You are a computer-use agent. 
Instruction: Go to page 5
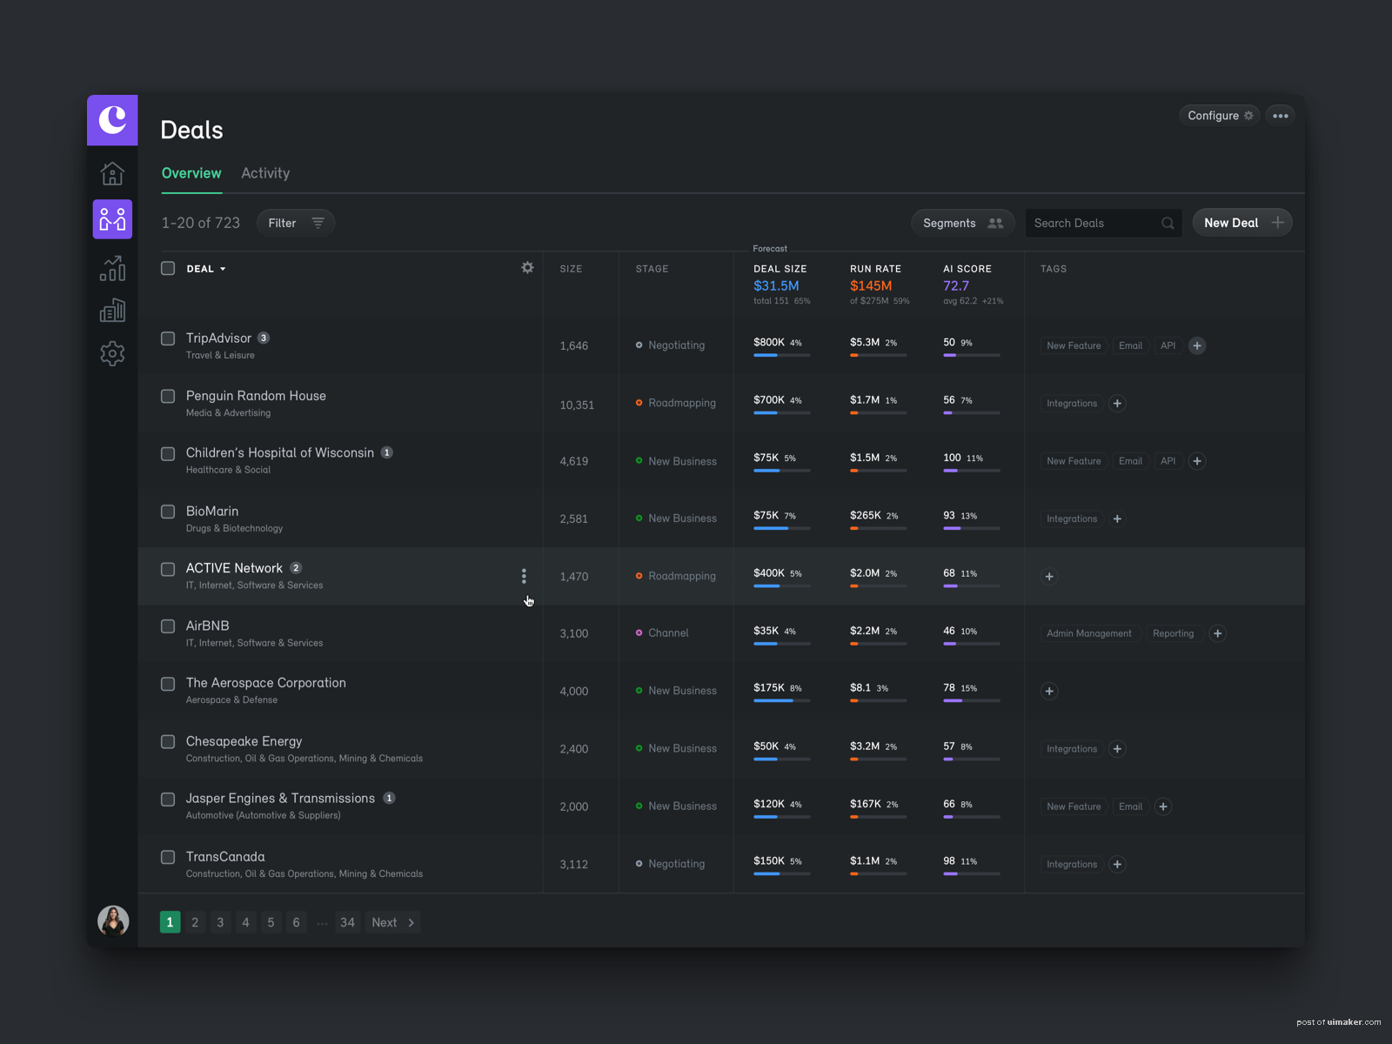[x=271, y=922]
